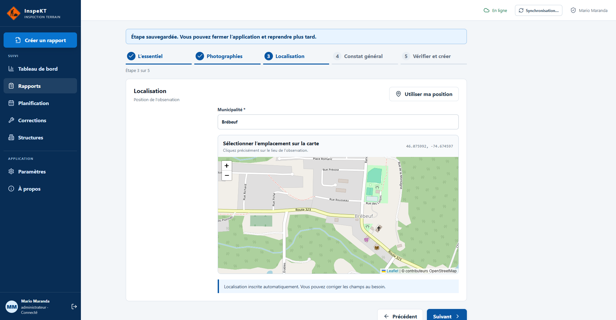Switch to the Photographies step
This screenshot has height=320, width=616.
(x=227, y=56)
